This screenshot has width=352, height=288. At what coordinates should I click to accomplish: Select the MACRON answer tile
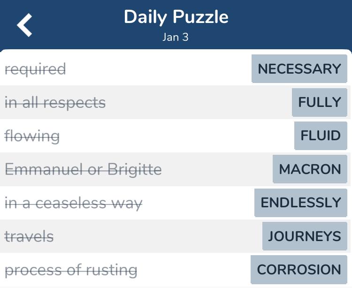tap(310, 169)
